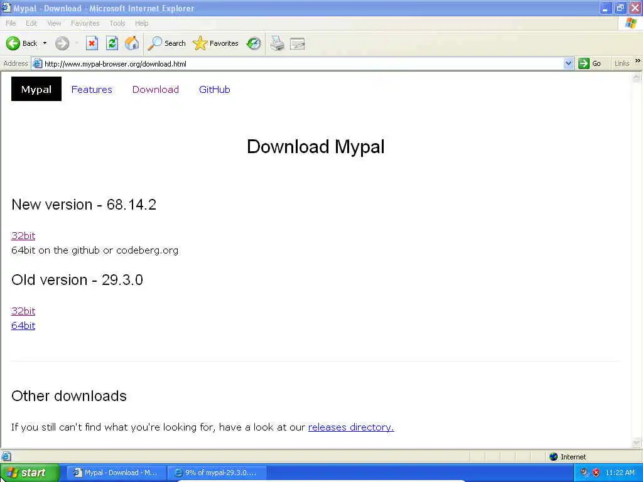Open the Favorites menu

[x=85, y=23]
